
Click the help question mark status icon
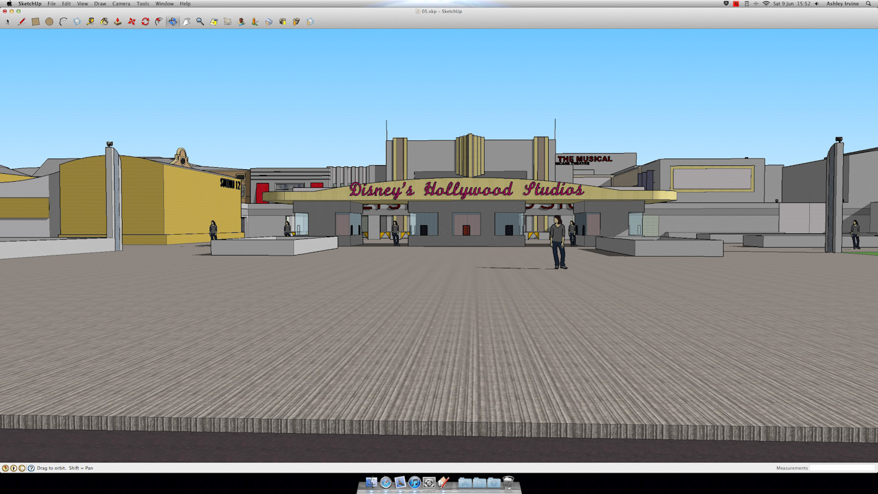point(31,468)
